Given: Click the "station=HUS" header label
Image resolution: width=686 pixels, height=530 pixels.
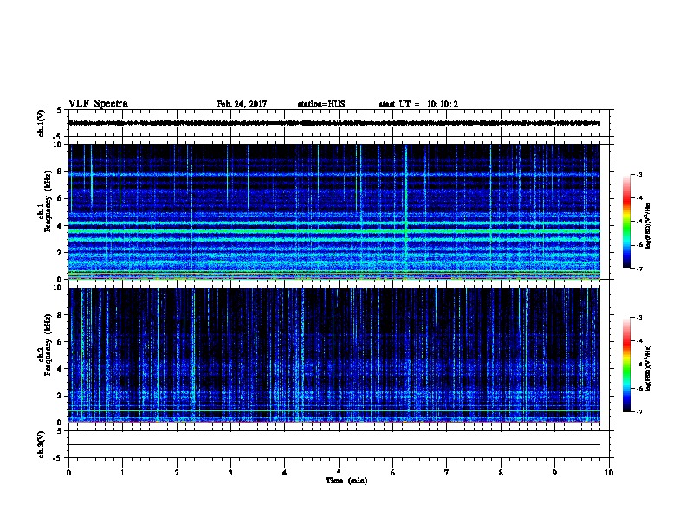Looking at the screenshot, I should coord(321,104).
